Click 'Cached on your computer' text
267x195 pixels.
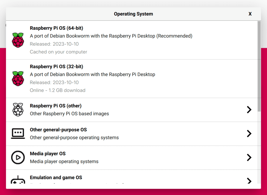click(x=58, y=52)
